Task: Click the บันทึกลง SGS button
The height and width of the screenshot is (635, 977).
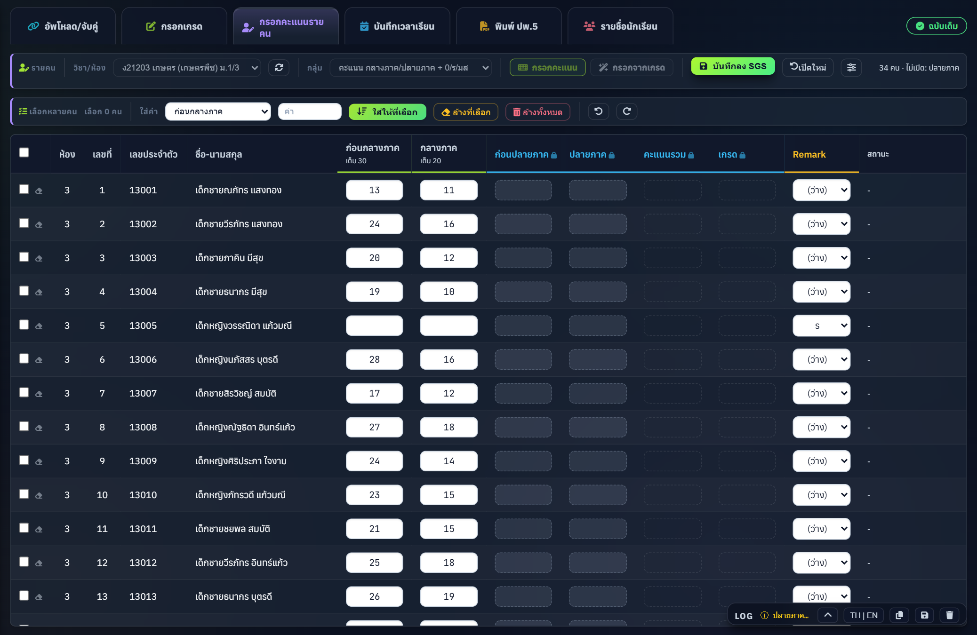Action: pos(733,66)
